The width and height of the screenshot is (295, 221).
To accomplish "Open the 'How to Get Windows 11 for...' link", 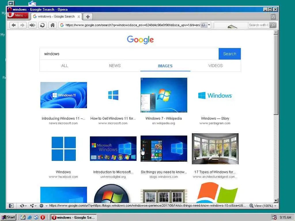I will point(113,119).
